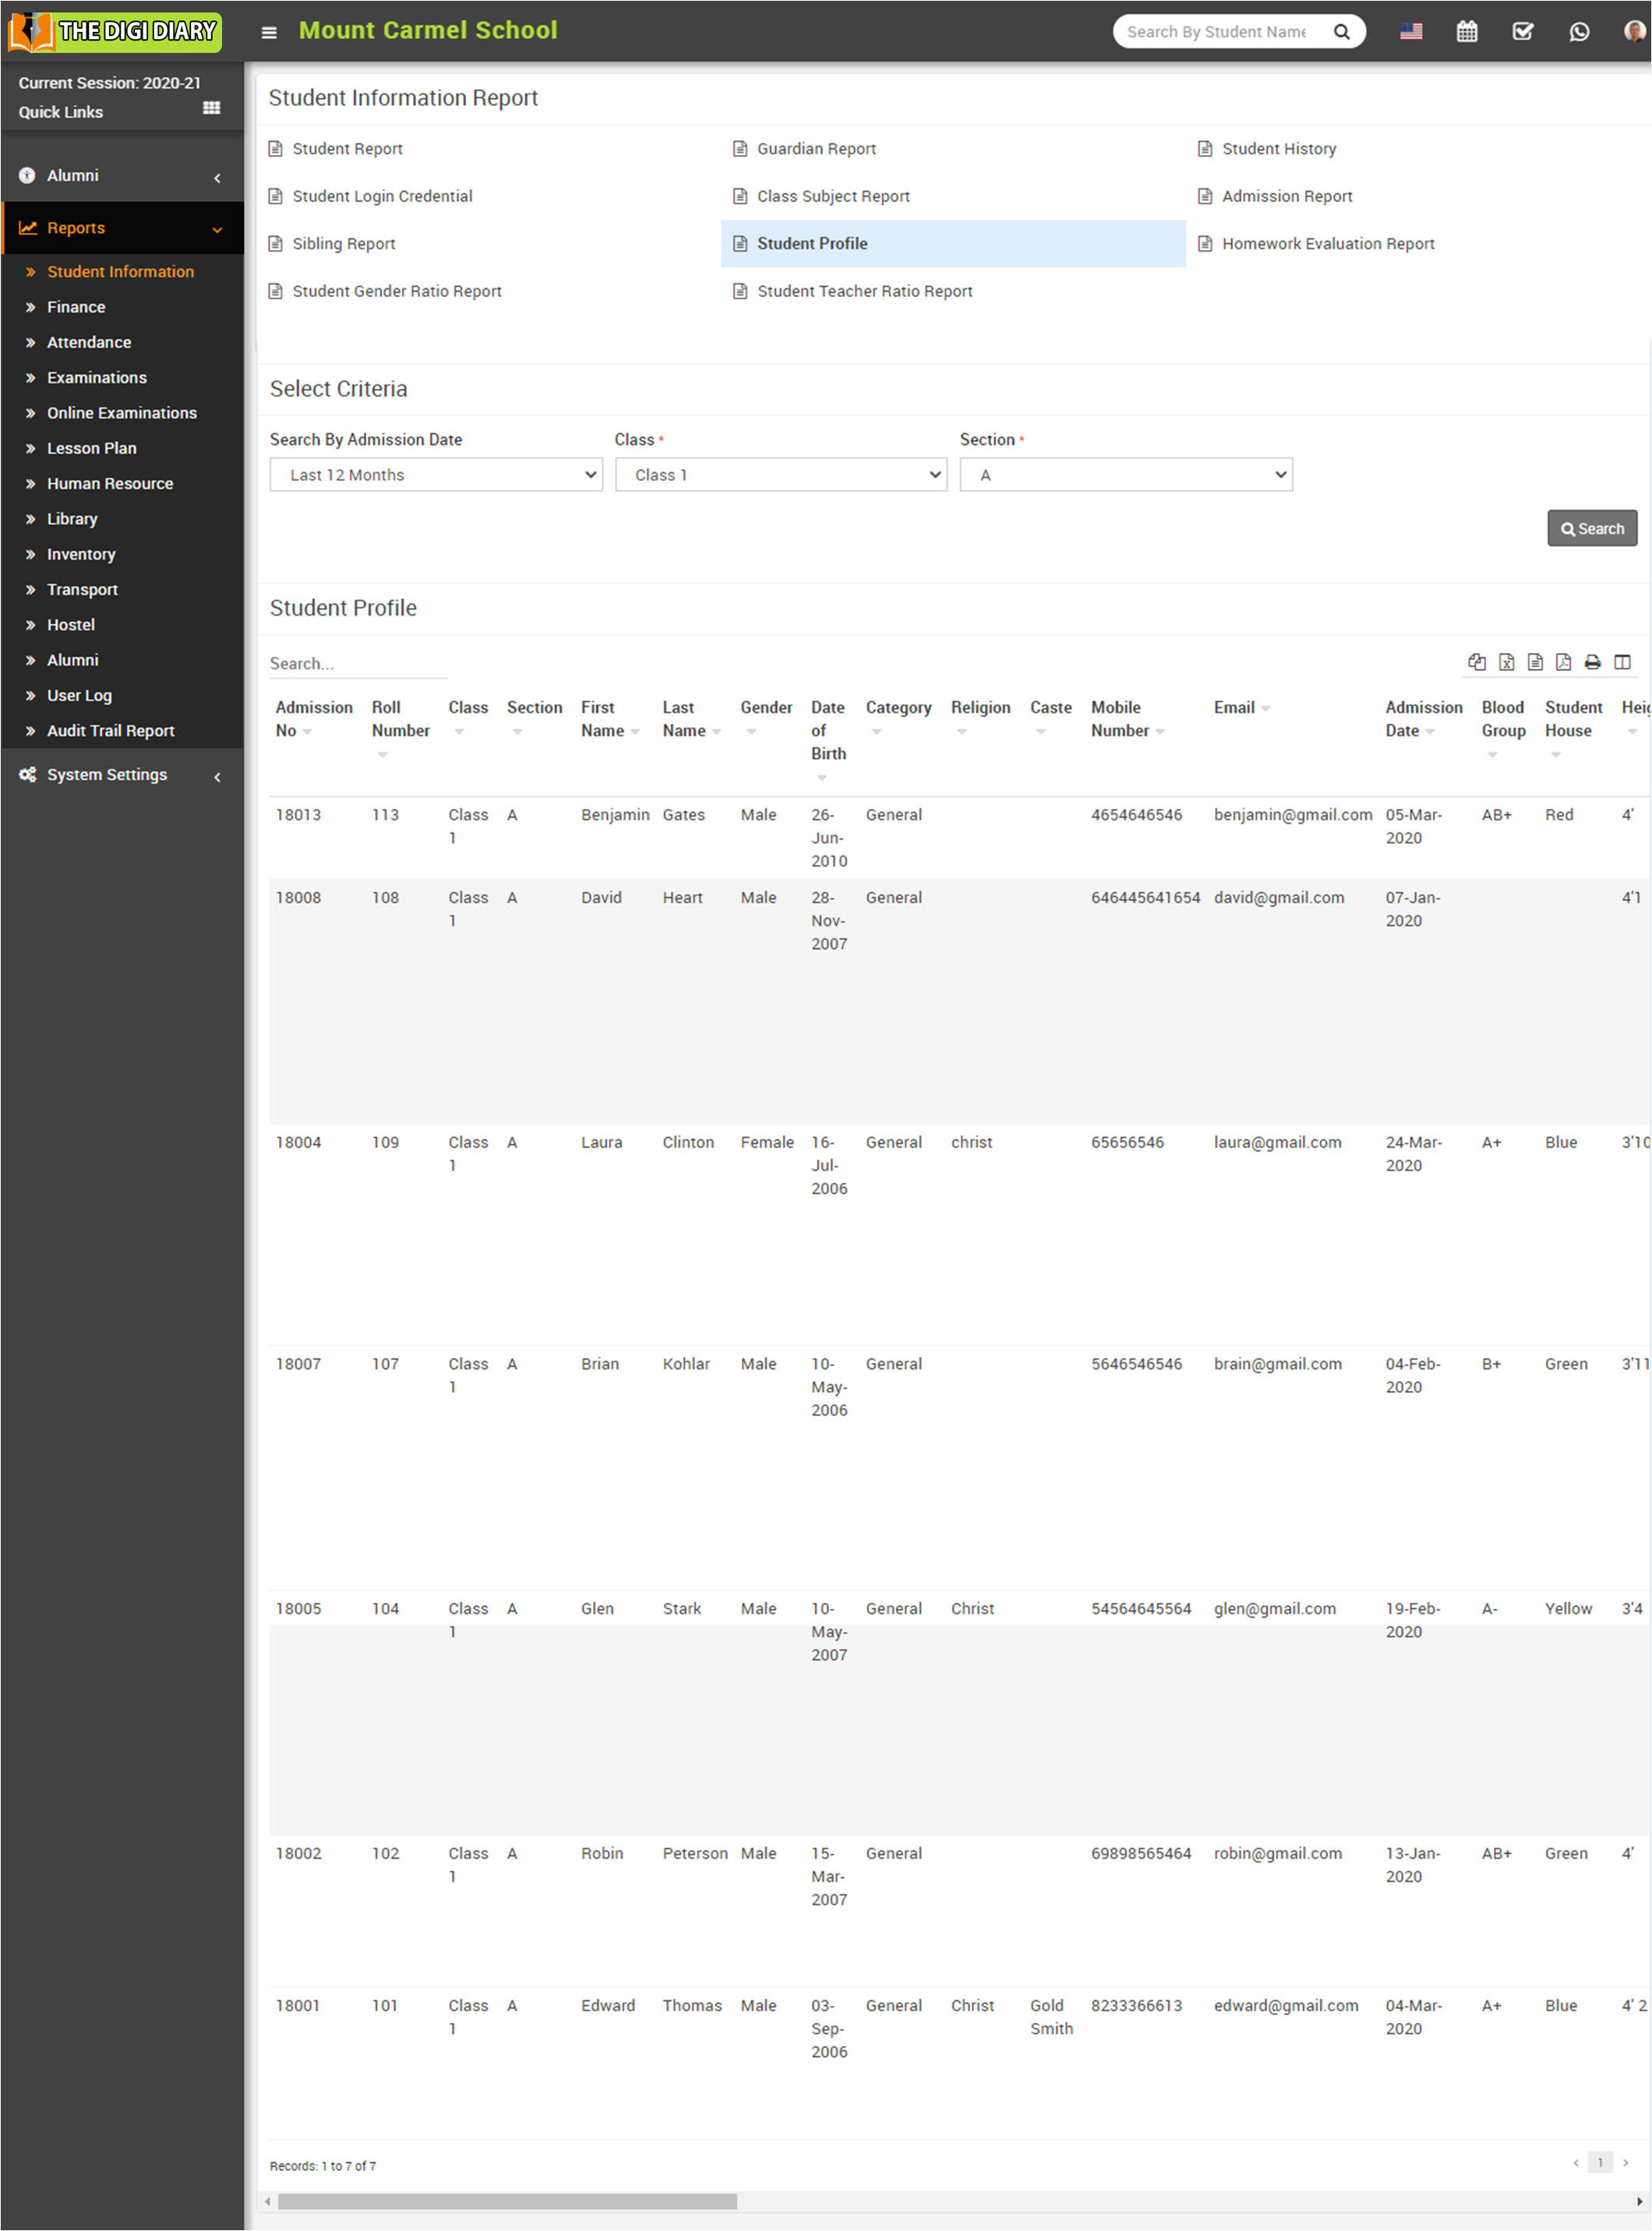The width and height of the screenshot is (1652, 2231).
Task: Open the WhatsApp chat icon
Action: tap(1579, 31)
